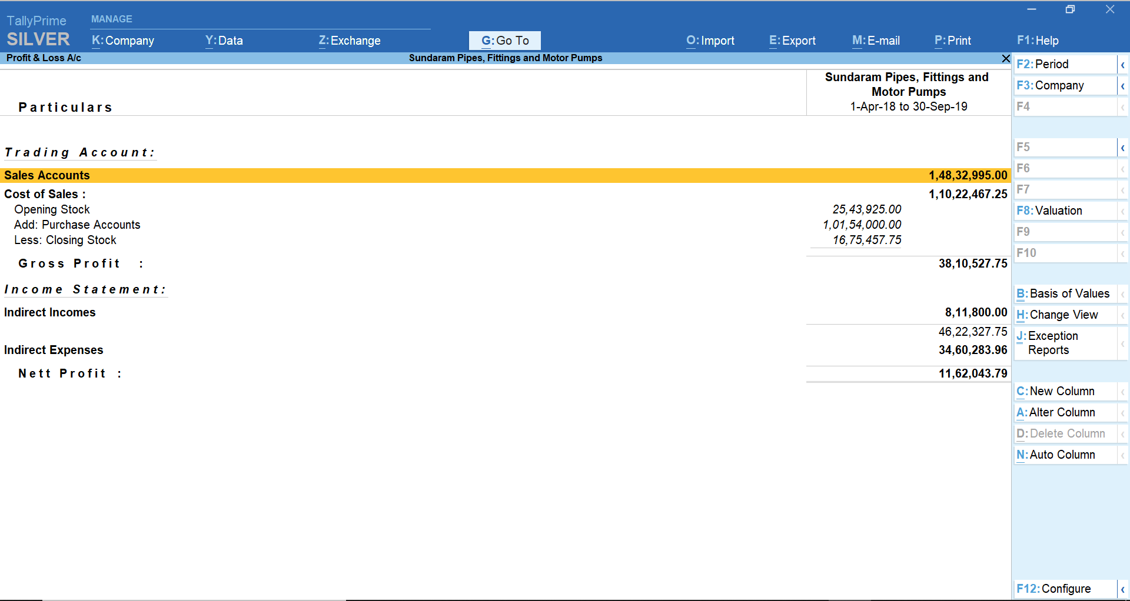Select the Cost of Sales row

(505, 194)
